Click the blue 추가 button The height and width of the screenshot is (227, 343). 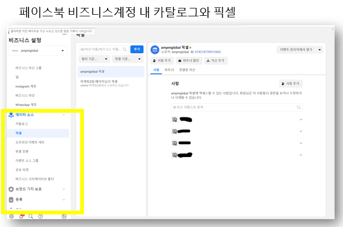137,50
